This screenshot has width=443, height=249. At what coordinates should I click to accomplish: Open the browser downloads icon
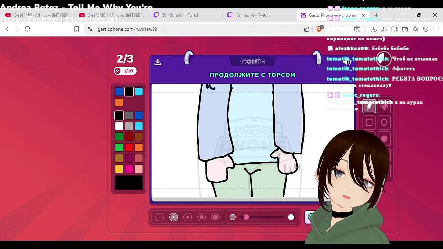(374, 29)
